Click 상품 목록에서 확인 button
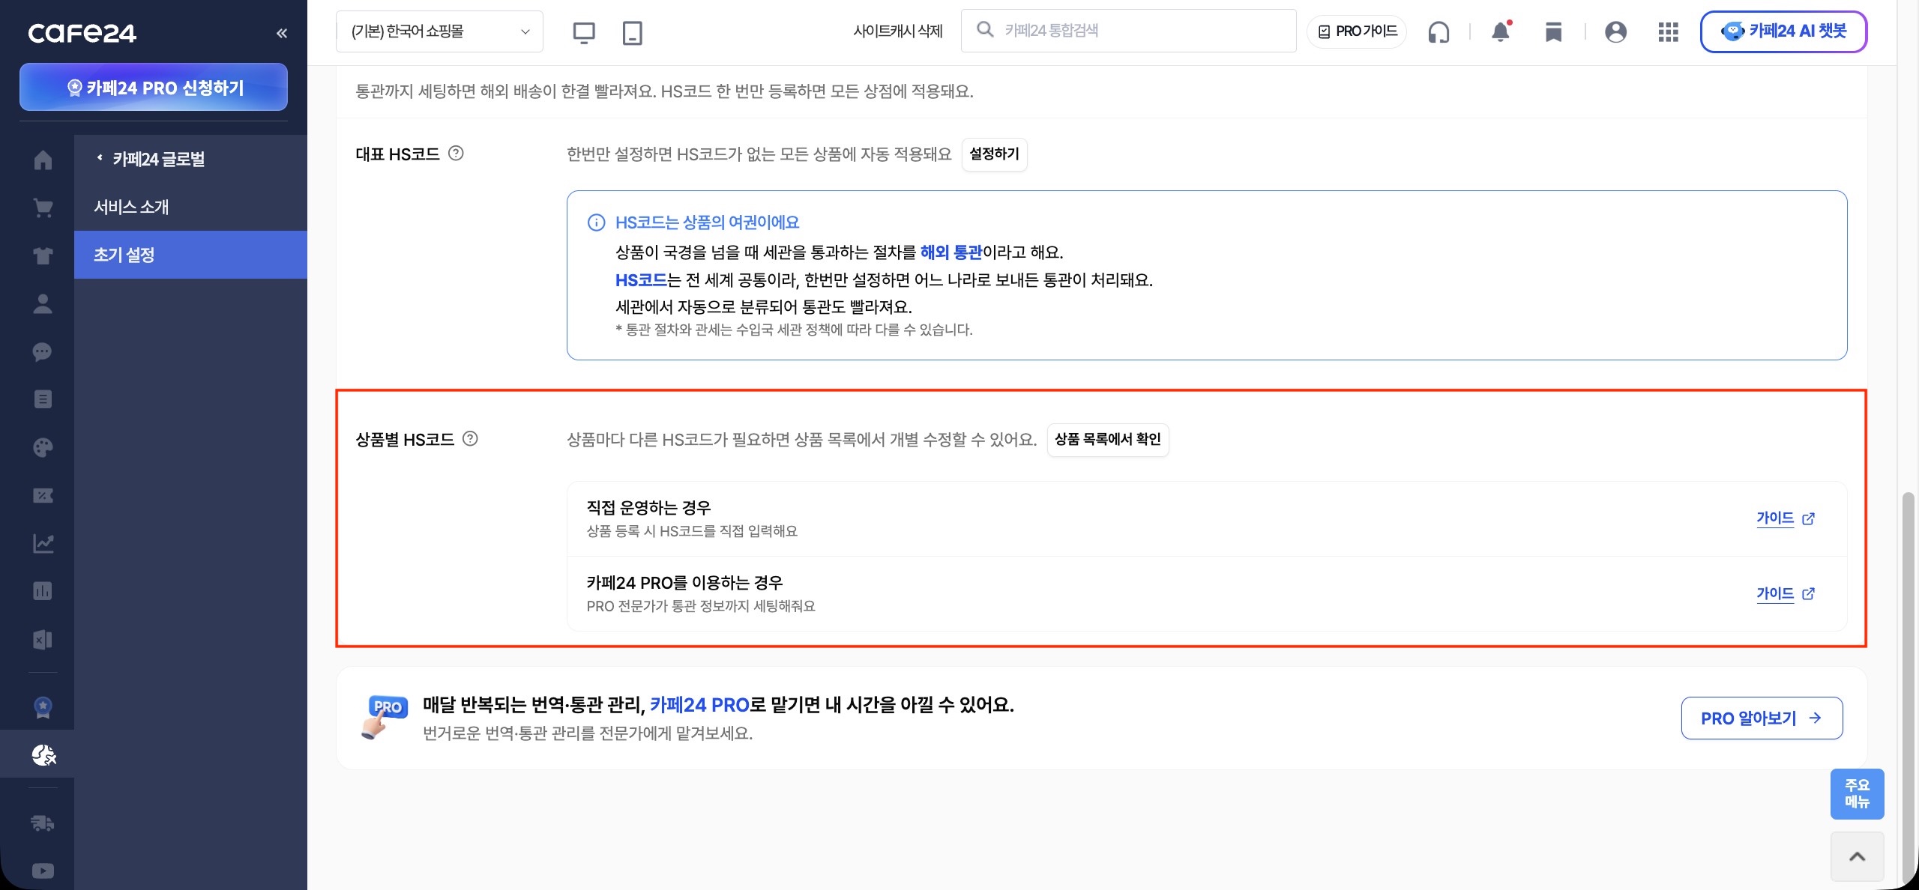The height and width of the screenshot is (890, 1919). pos(1108,439)
